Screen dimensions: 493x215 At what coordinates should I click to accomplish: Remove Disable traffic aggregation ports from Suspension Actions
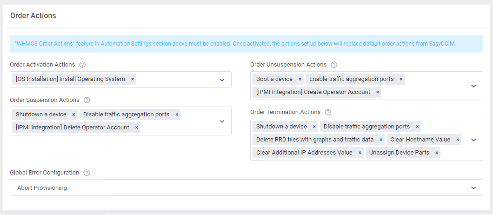[177, 114]
